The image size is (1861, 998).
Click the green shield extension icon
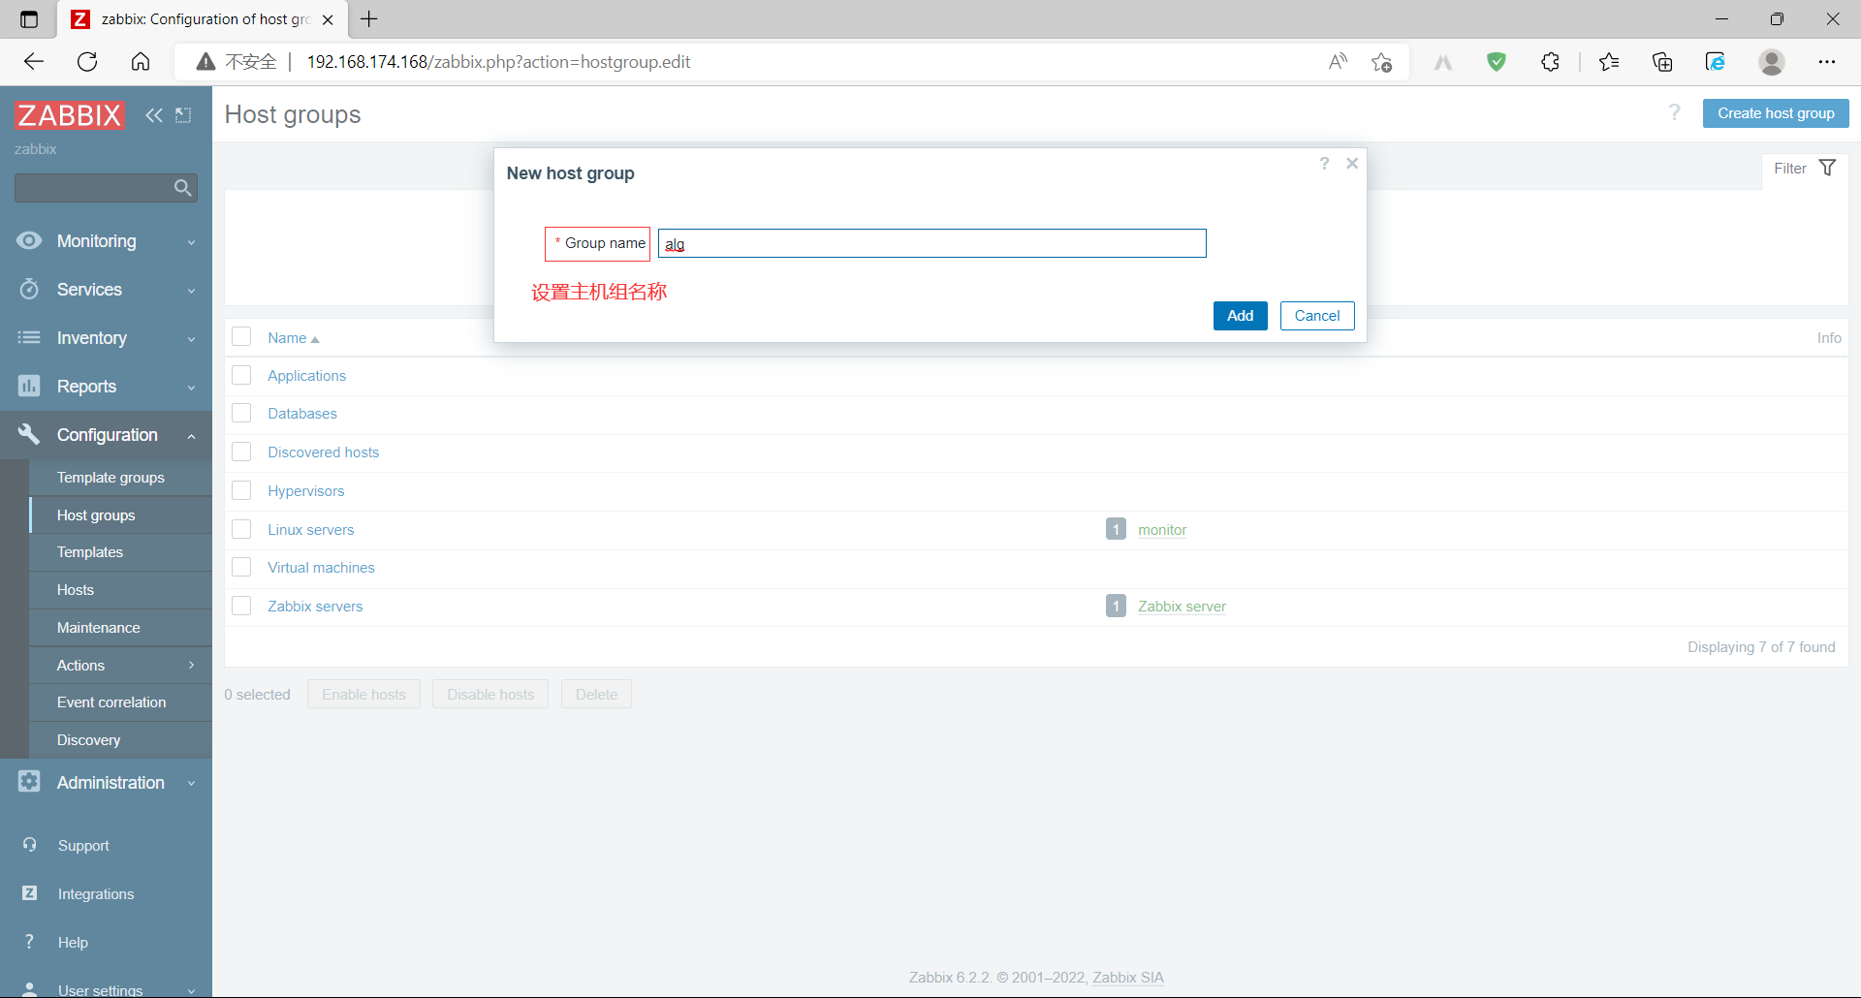(1497, 62)
